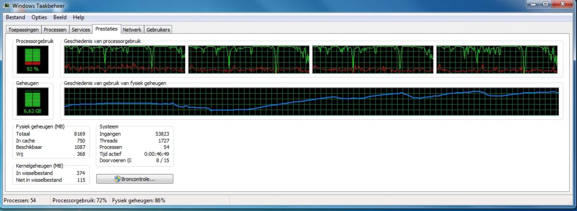Open the Bestand menu
The image size is (577, 211).
pos(15,17)
